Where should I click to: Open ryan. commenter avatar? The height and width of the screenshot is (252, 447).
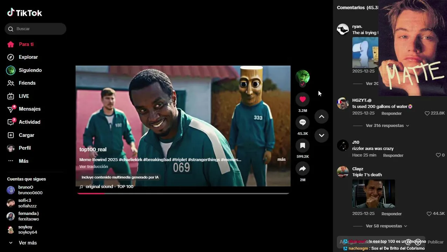[343, 29]
